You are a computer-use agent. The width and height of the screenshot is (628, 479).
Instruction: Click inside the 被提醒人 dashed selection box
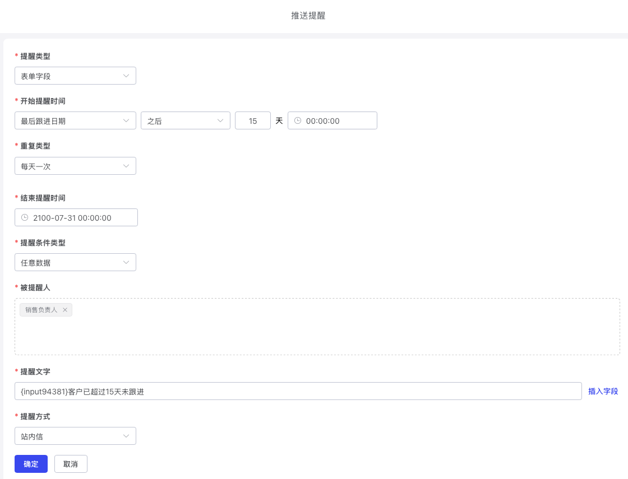click(317, 327)
